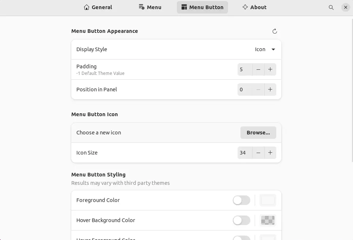353x240 pixels.
Task: Open the Menu tab
Action: coord(150,7)
